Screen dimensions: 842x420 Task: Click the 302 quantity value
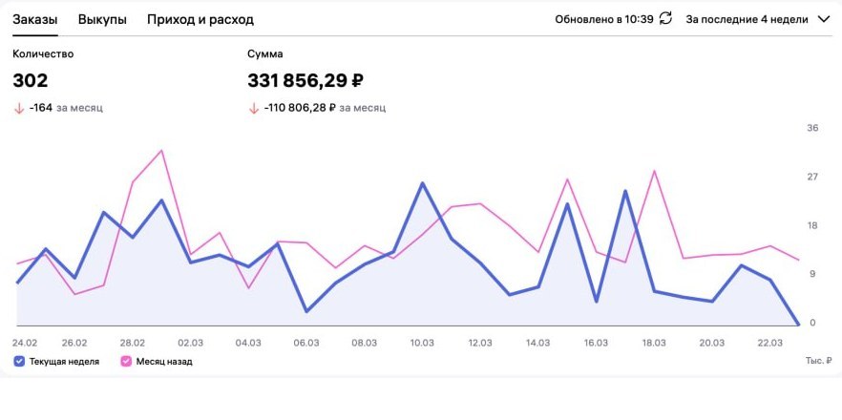point(31,80)
